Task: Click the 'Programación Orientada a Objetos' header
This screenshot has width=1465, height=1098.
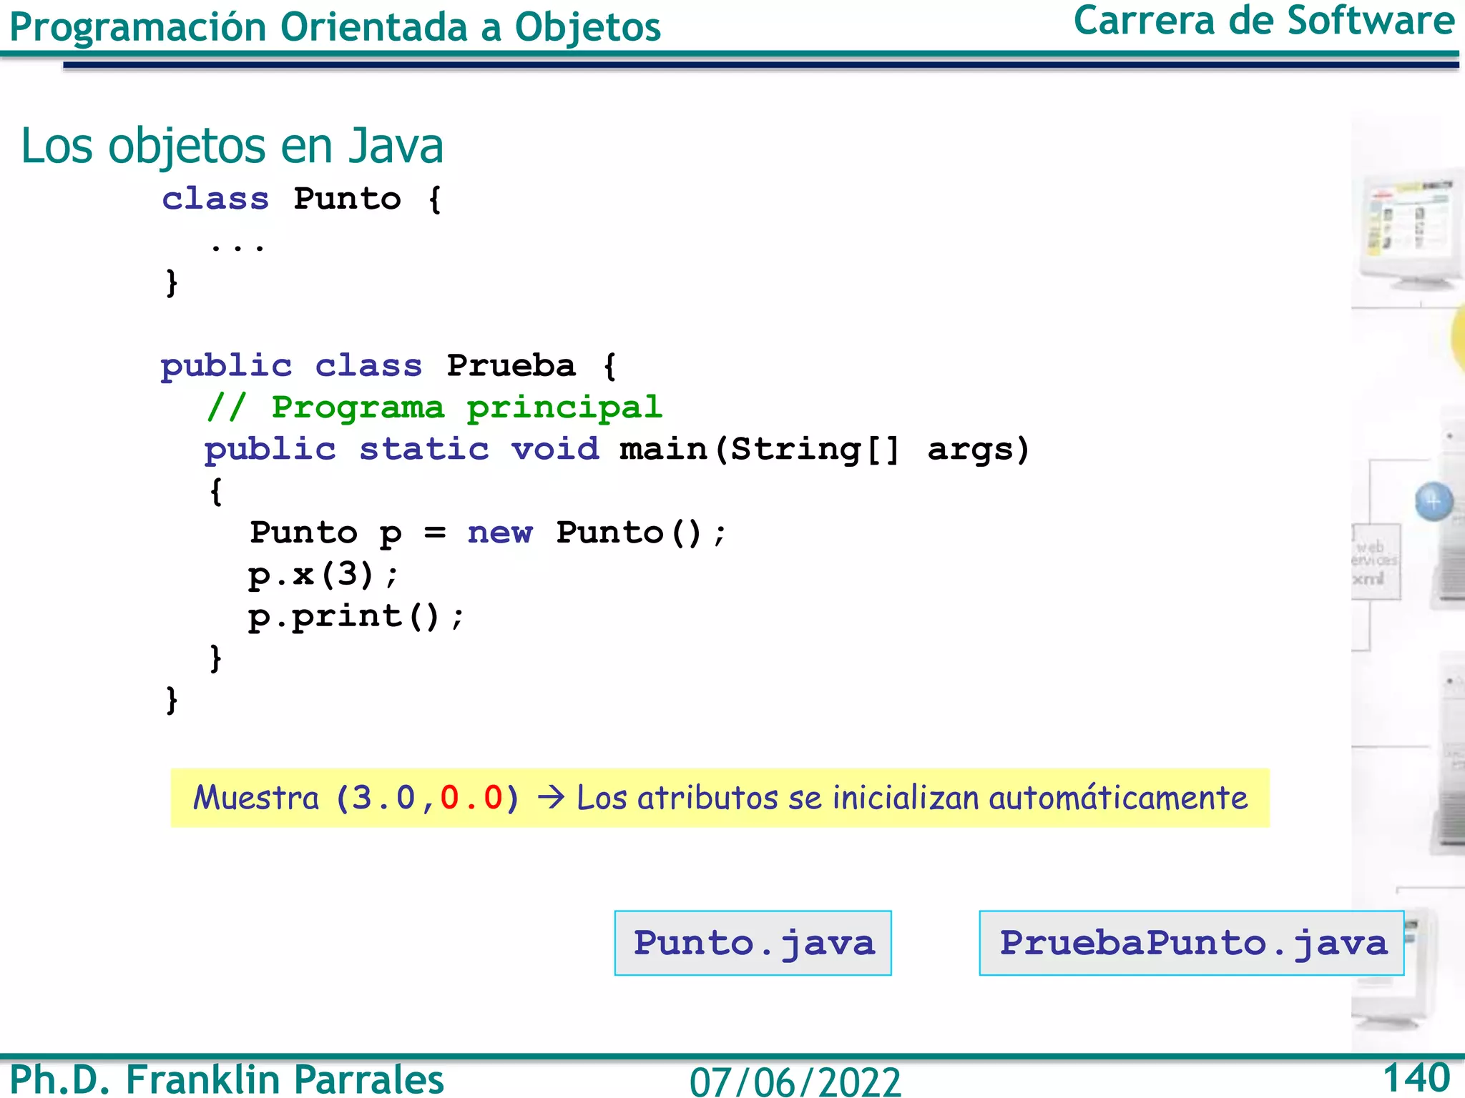Action: tap(335, 27)
